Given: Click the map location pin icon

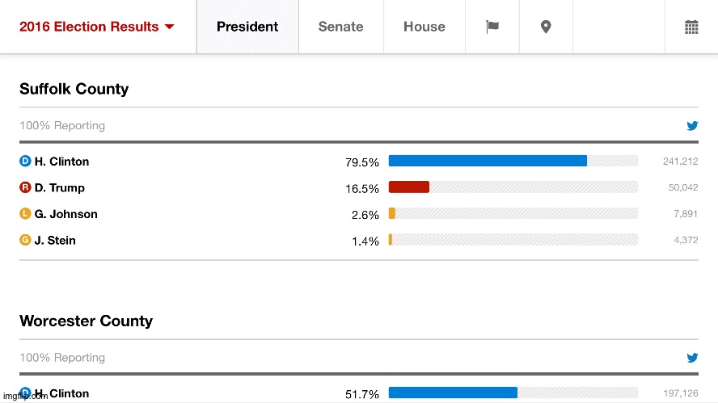Looking at the screenshot, I should coord(546,27).
